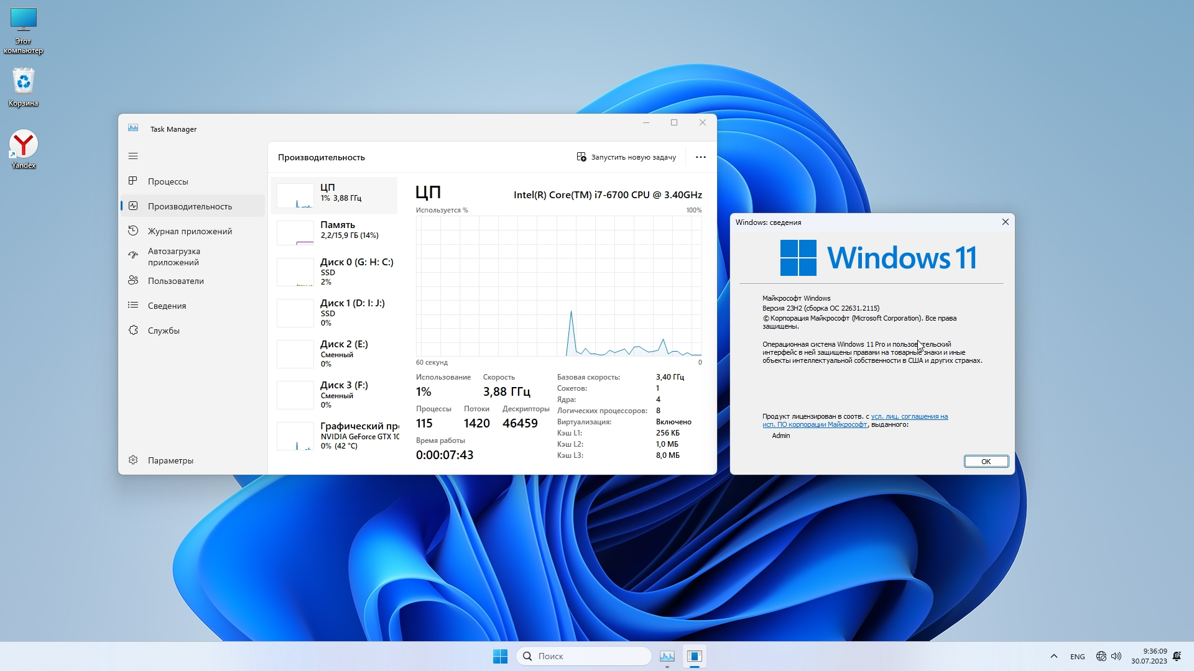This screenshot has width=1194, height=671.
Task: Select the Memory performance thumbnail
Action: coord(295,232)
